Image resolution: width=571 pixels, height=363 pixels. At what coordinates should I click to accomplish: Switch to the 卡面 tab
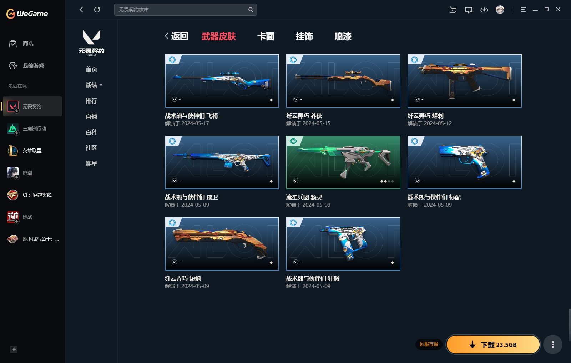point(266,36)
